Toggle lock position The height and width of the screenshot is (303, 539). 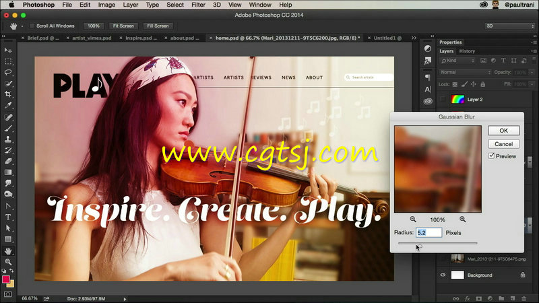click(x=474, y=84)
